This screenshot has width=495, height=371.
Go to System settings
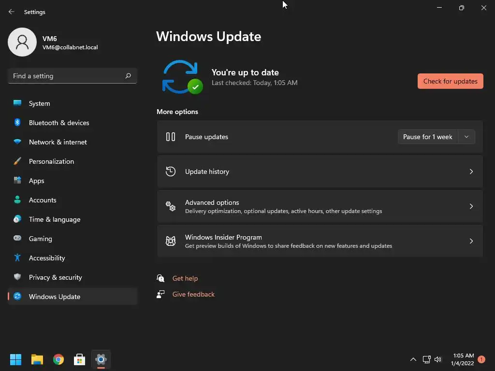click(x=73, y=103)
